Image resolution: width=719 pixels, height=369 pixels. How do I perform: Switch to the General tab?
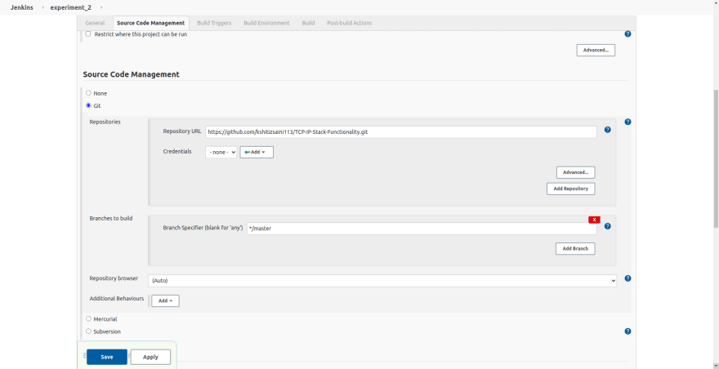tap(95, 23)
